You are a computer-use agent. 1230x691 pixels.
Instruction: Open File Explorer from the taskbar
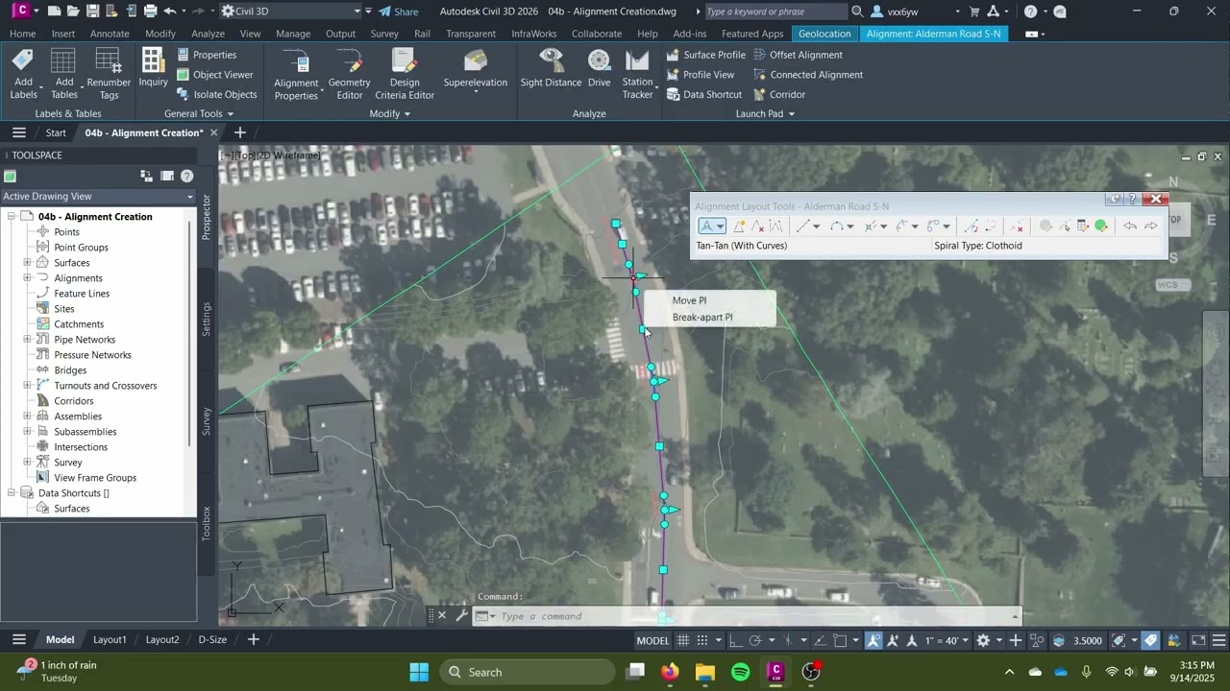pyautogui.click(x=705, y=672)
